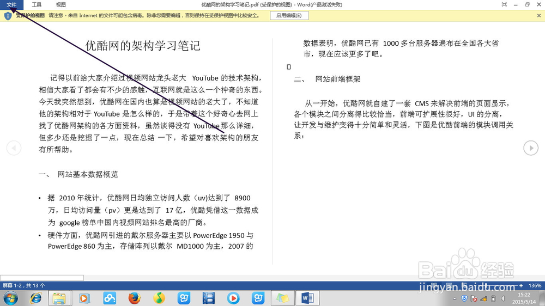Open the Baidu cloud taskbar icon
Image resolution: width=545 pixels, height=306 pixels.
pos(110,298)
